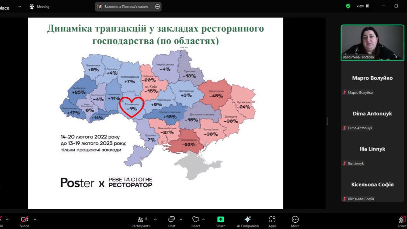Screen dimensions: 407x229
Task: Open the More options menu
Action: point(295,221)
